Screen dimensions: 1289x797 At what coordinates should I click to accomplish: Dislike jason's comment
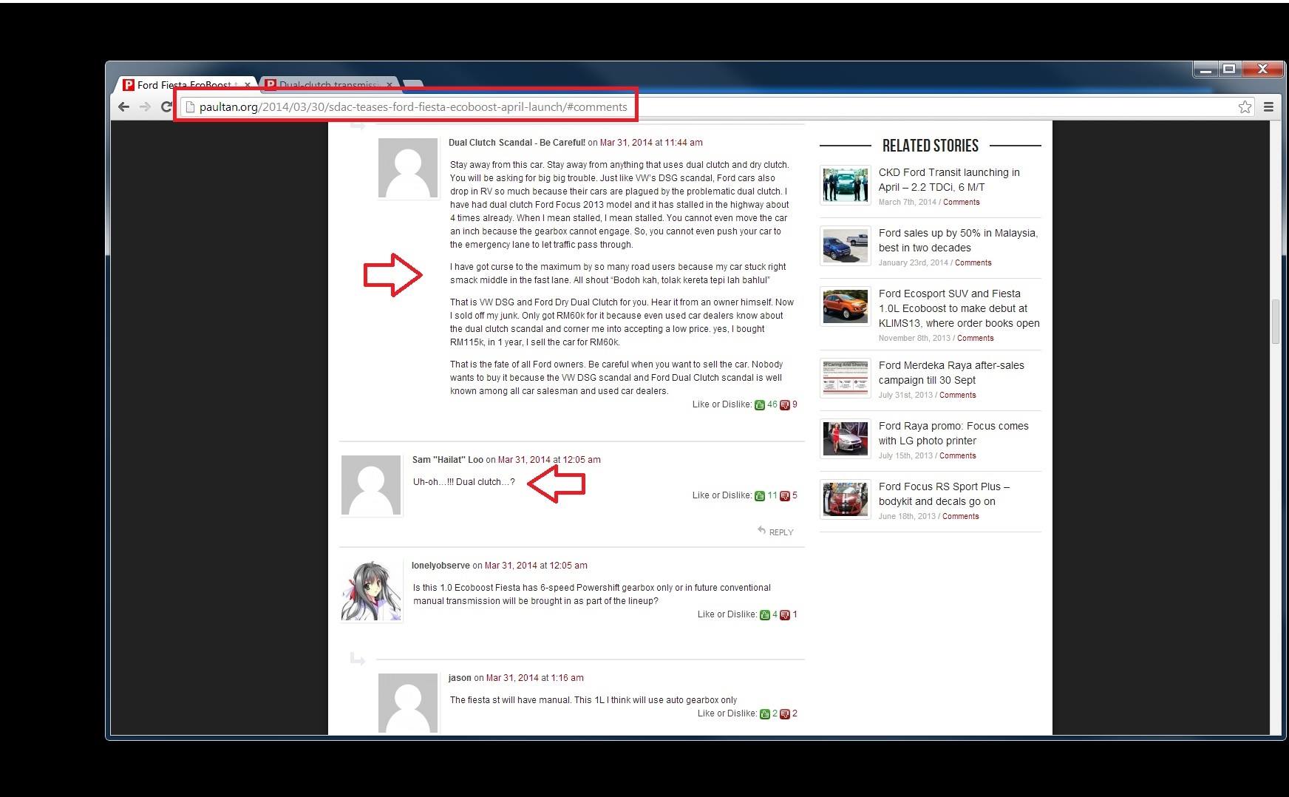[785, 714]
